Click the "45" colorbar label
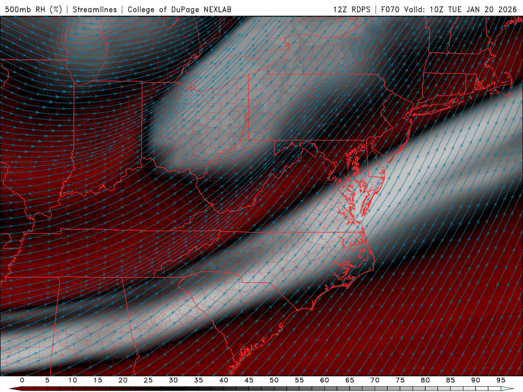This screenshot has height=392, width=523. [x=249, y=380]
